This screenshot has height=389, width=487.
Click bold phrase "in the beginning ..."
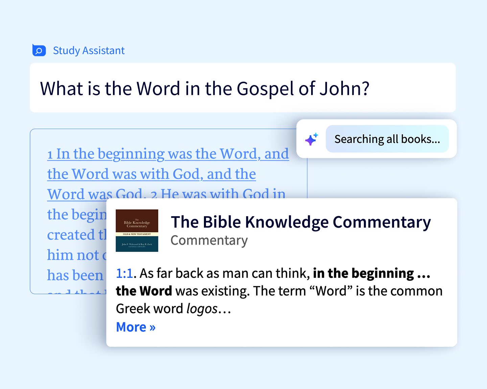click(371, 273)
